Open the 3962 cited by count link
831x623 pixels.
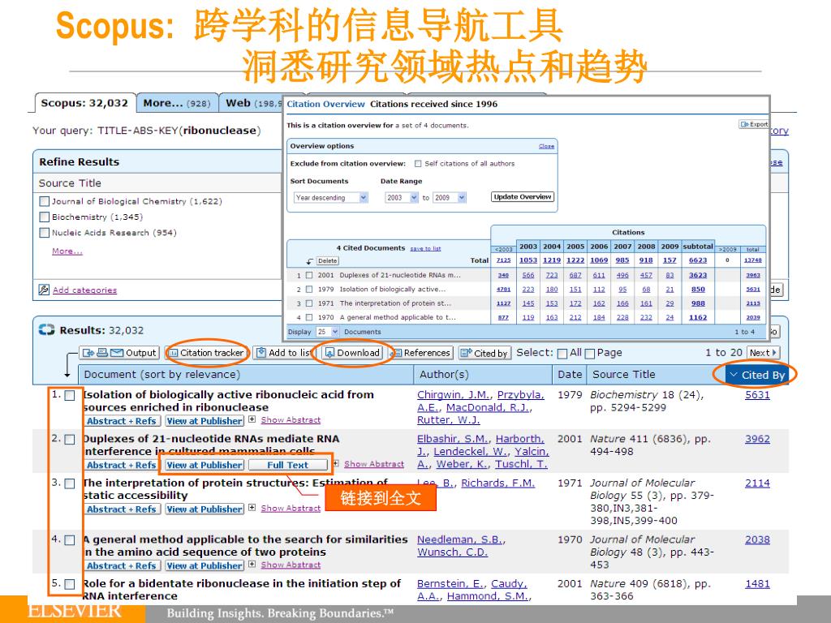point(757,439)
